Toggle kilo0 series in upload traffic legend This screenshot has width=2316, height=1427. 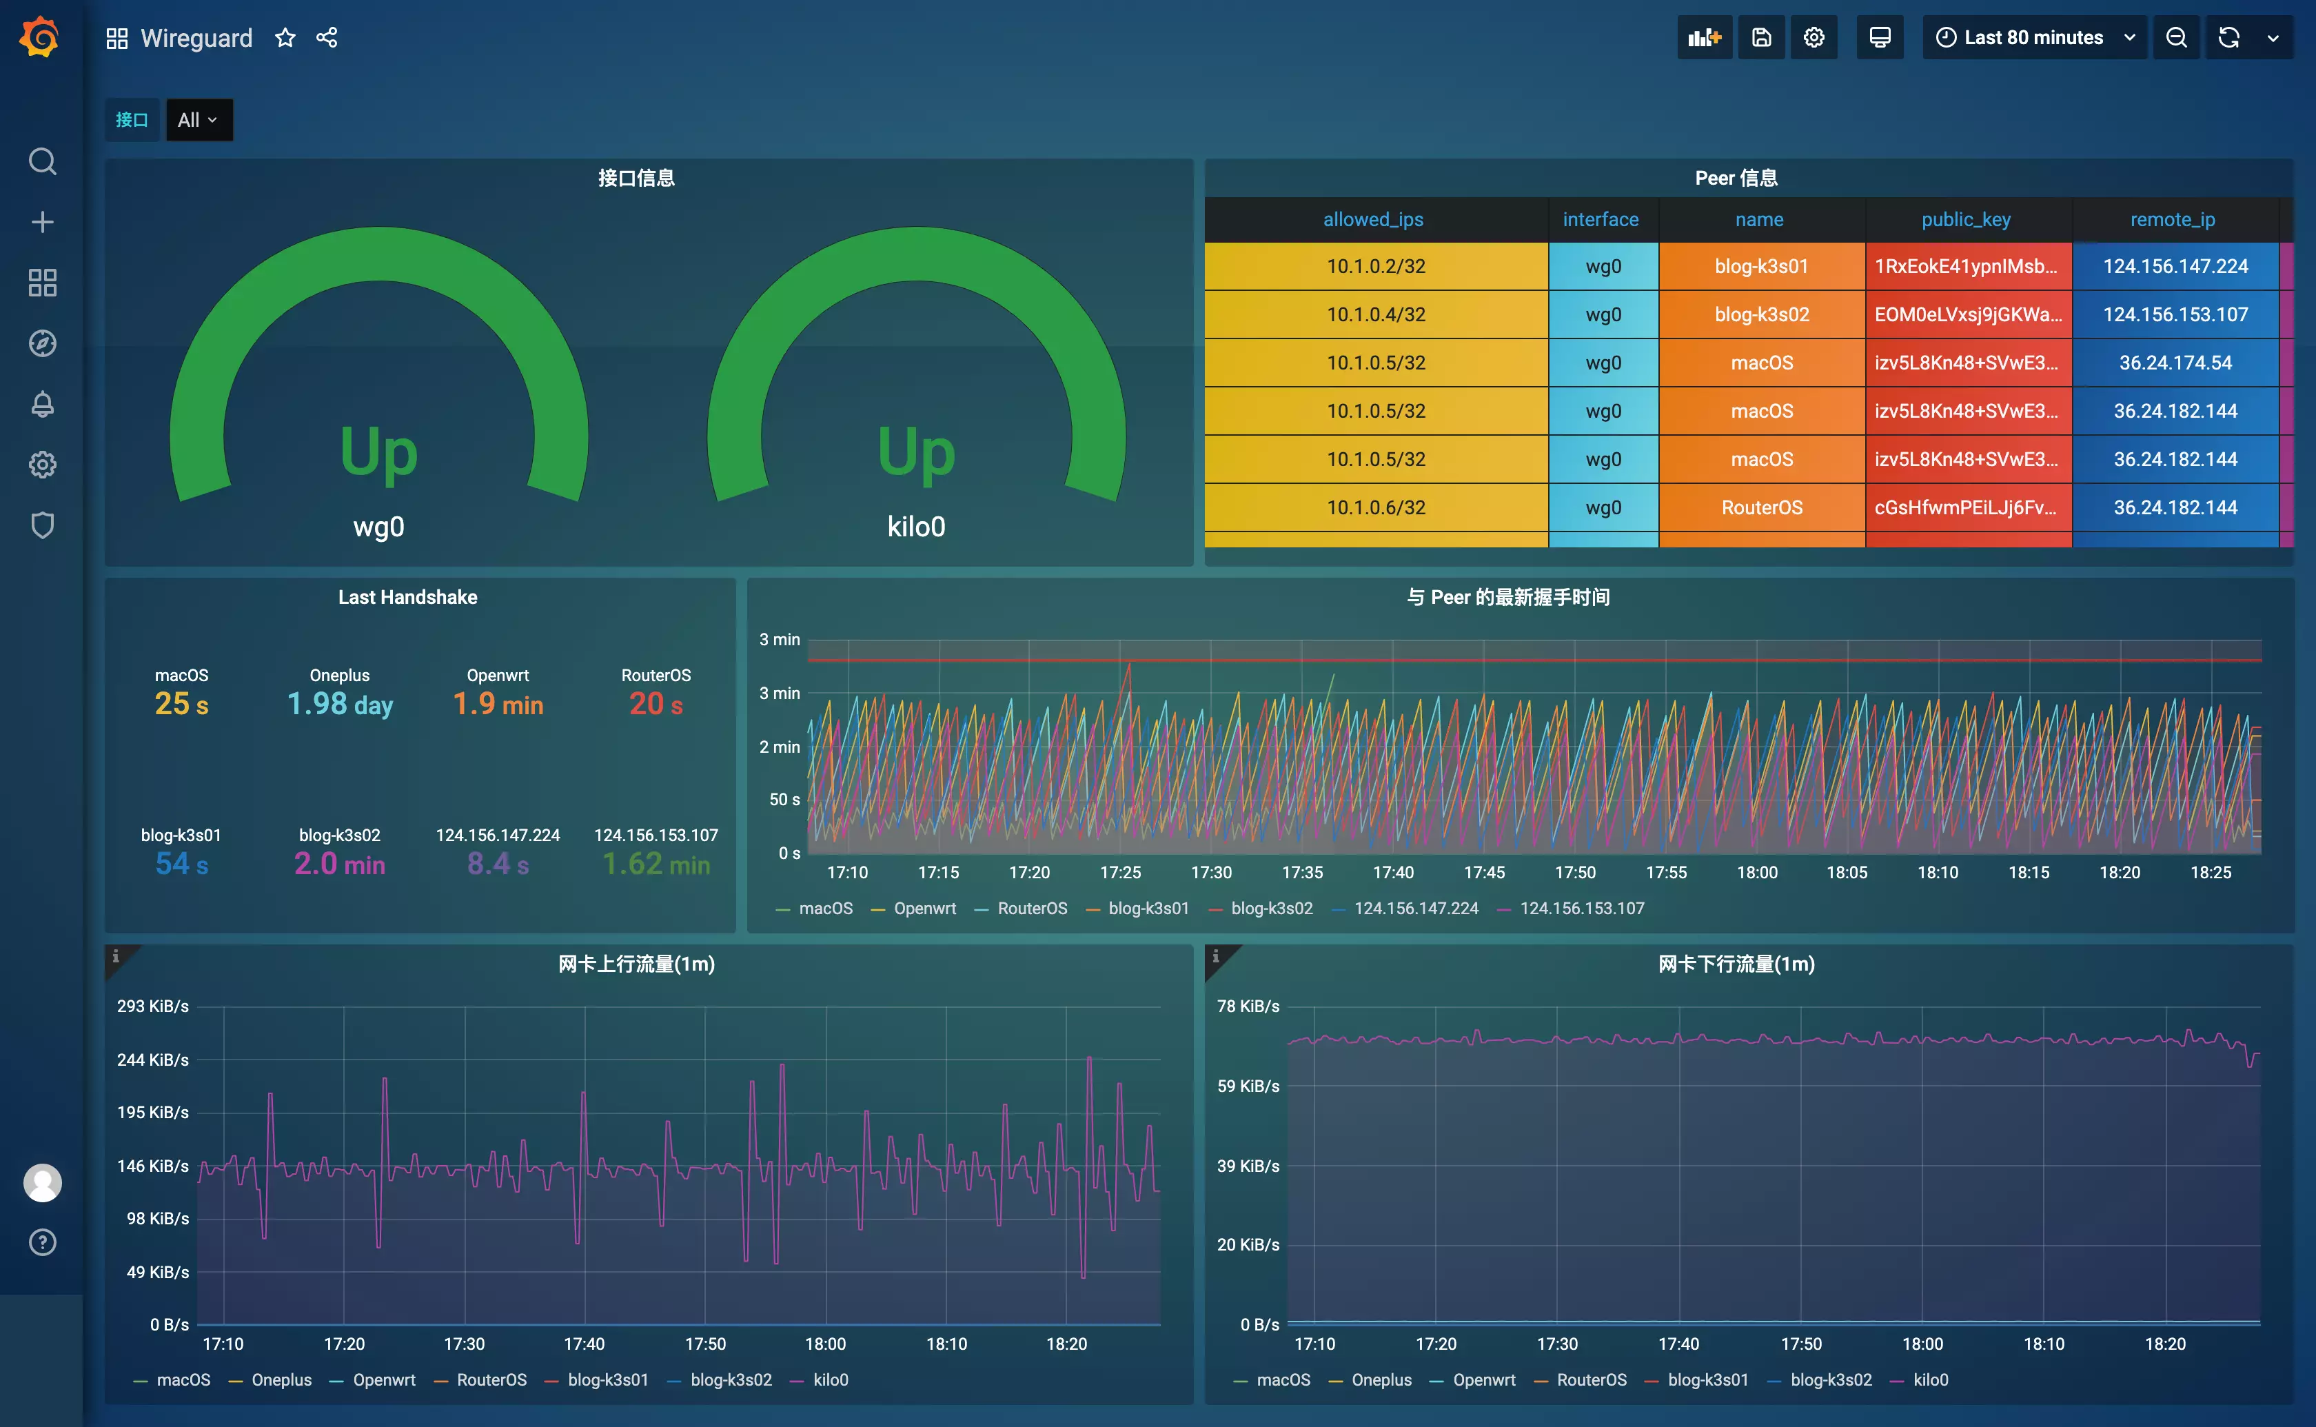(x=830, y=1380)
